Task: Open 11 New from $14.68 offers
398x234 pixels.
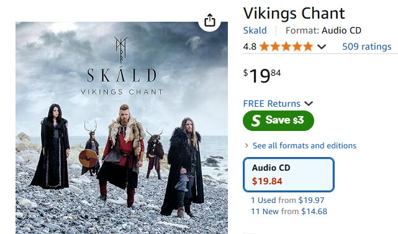Action: coord(289,212)
